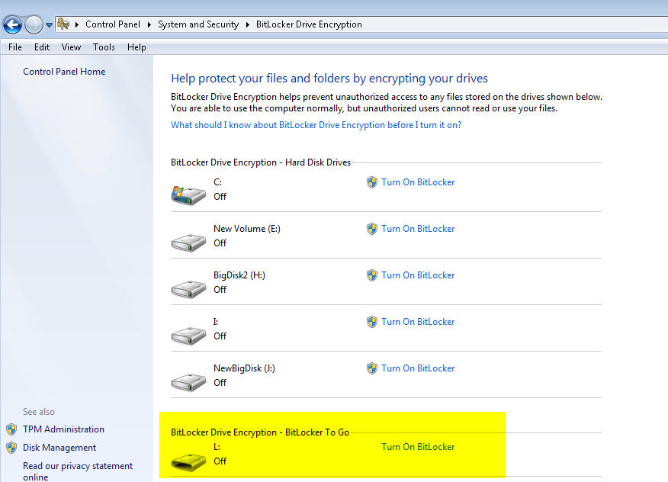Click the Back navigation arrow button
This screenshot has width=668, height=482.
click(12, 24)
